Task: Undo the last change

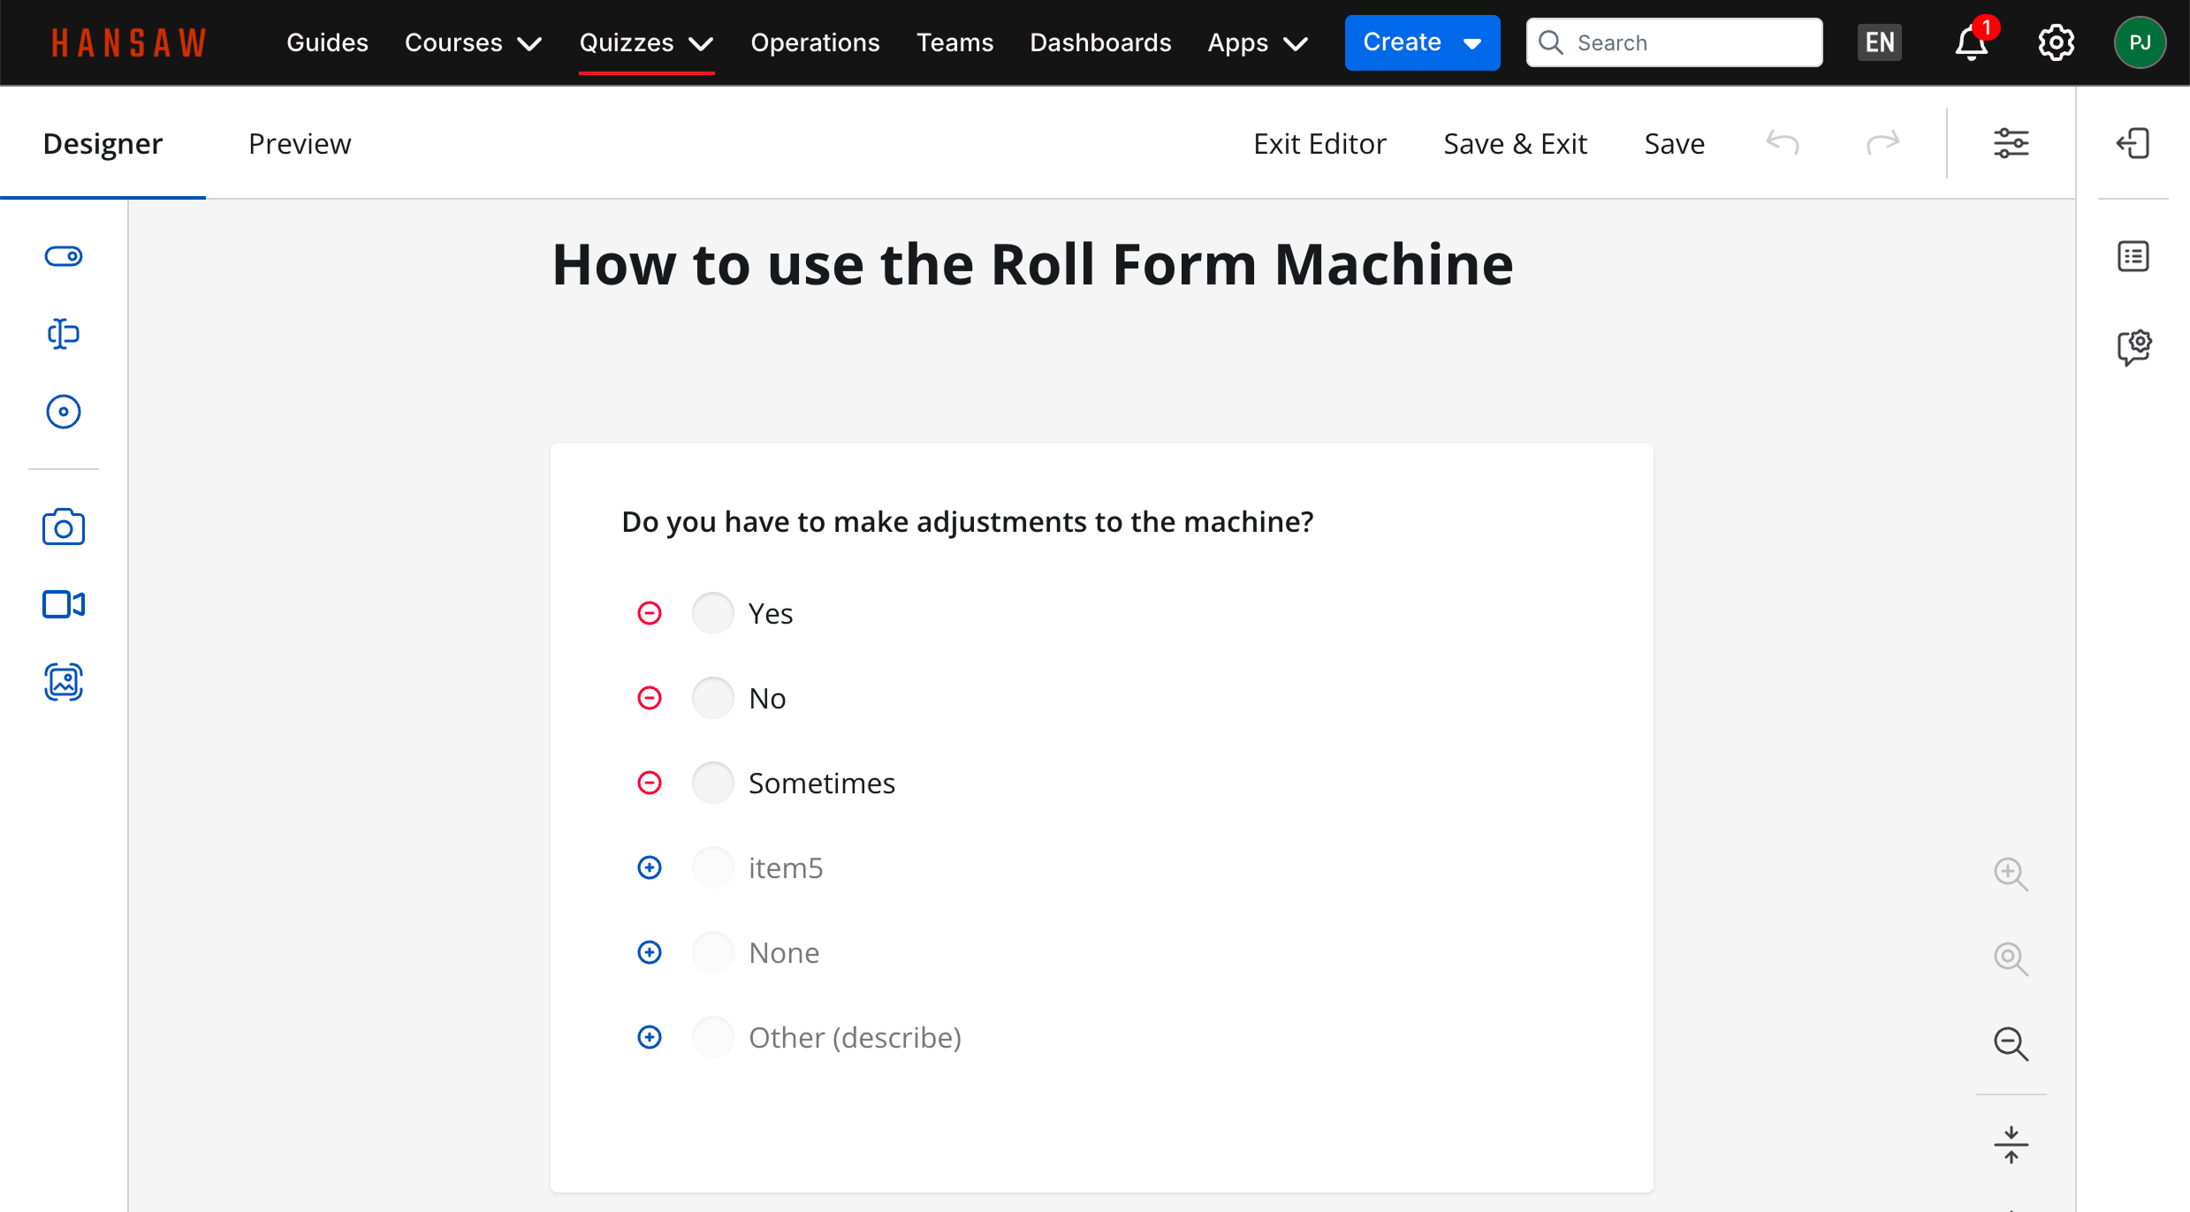Action: point(1783,143)
